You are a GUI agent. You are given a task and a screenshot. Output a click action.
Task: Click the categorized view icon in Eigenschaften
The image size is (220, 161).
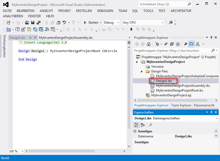[x=137, y=125]
